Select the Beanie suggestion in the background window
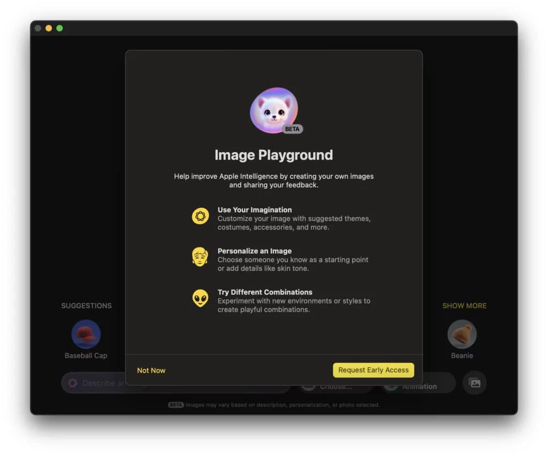Viewport: 548px width, 455px height. [462, 339]
